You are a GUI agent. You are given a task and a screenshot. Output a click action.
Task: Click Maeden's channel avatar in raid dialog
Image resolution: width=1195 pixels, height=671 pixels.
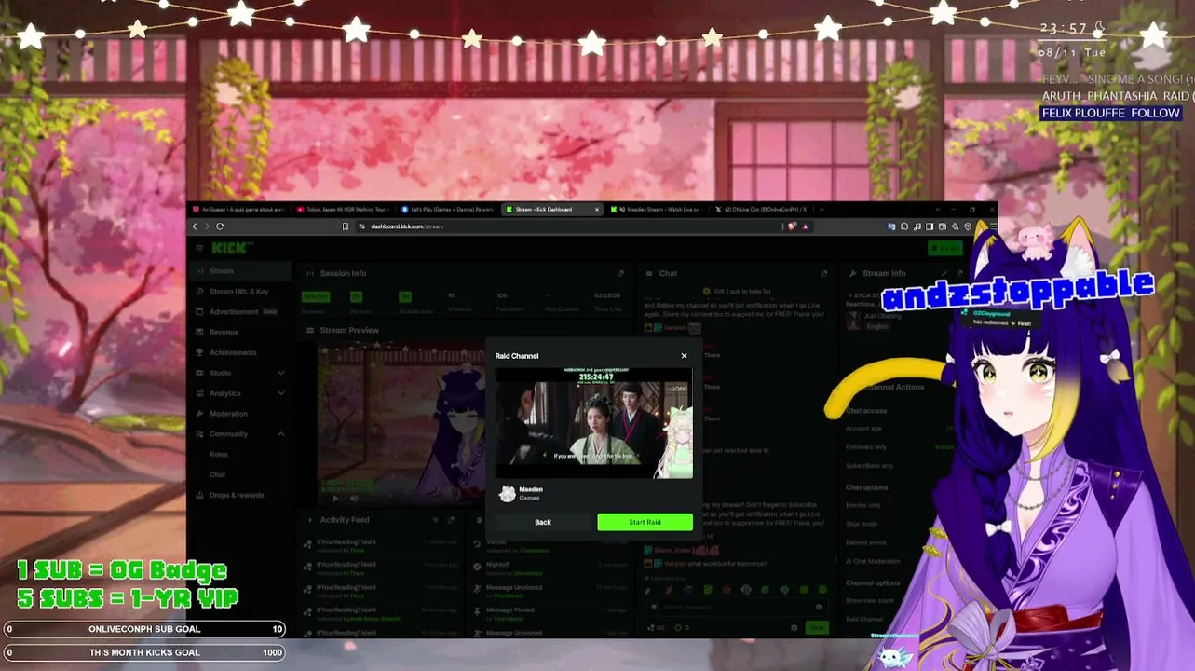click(x=508, y=494)
